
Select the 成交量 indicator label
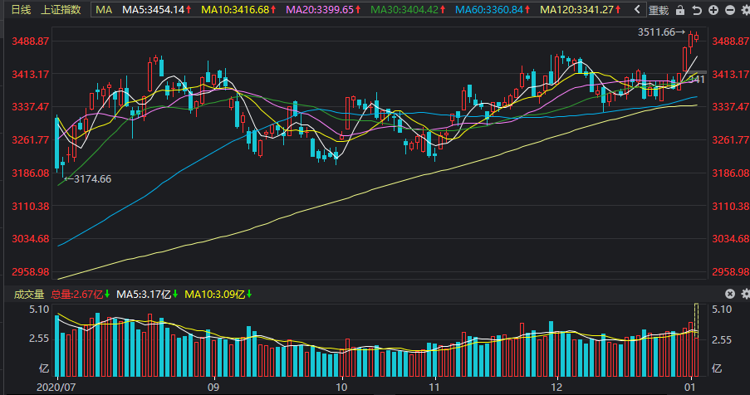pyautogui.click(x=29, y=295)
